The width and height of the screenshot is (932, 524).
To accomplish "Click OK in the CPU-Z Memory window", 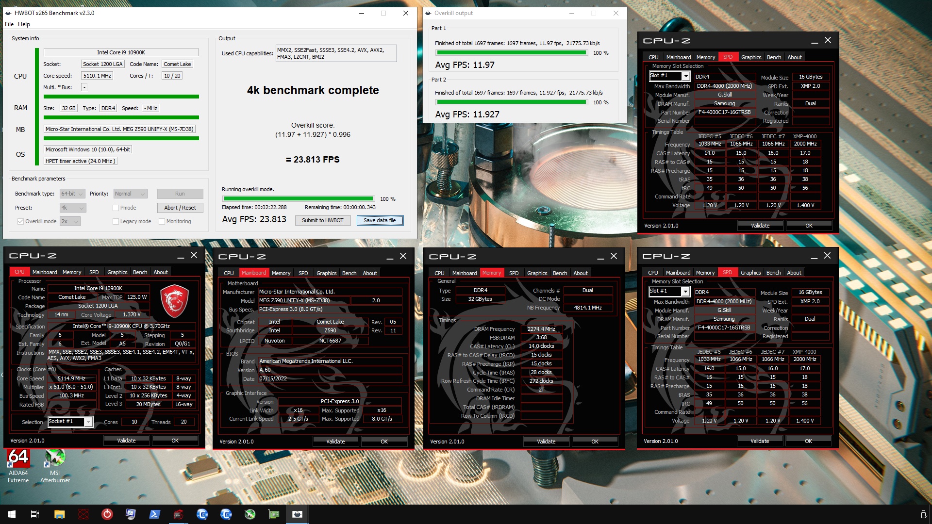I will tap(595, 442).
